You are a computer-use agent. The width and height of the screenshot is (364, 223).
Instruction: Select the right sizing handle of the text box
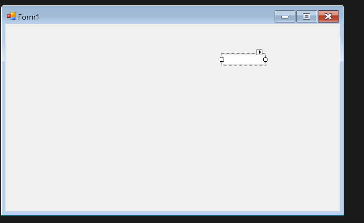coord(265,60)
